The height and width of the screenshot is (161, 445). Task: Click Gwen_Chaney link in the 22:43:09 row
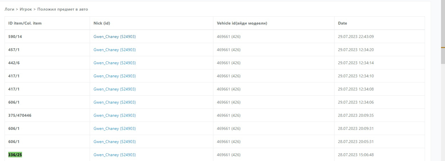[x=115, y=37]
